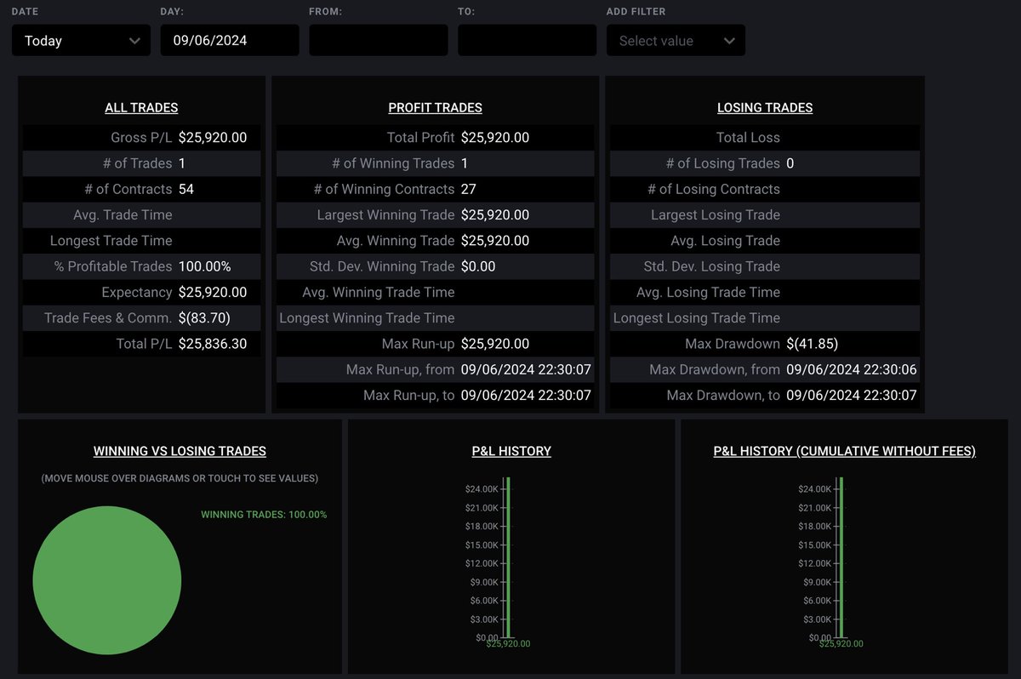Select the Max Run-up value $25,920.00
The width and height of the screenshot is (1021, 679).
pyautogui.click(x=495, y=344)
